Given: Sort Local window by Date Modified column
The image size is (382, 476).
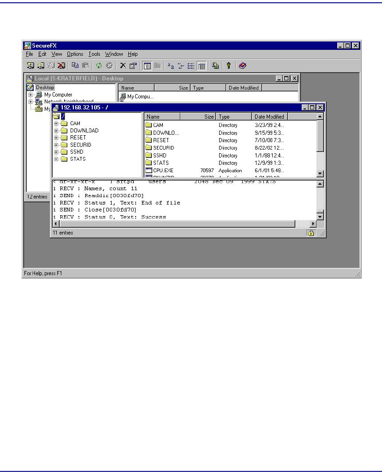Looking at the screenshot, I should point(244,88).
